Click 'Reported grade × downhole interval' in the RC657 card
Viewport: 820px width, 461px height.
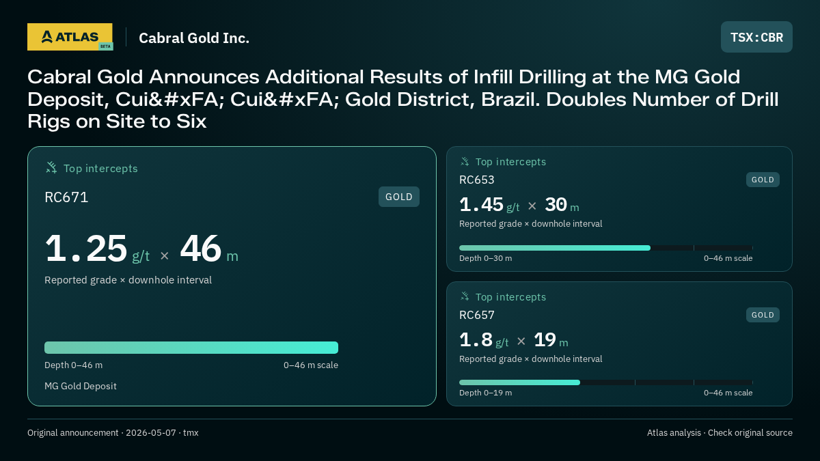(531, 359)
